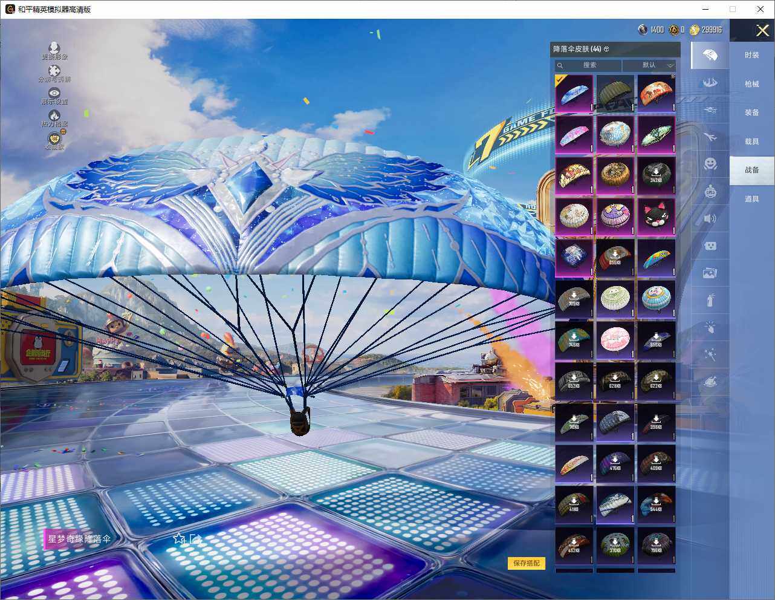Select the pink round parachute thumbnail
Image resolution: width=775 pixels, height=600 pixels.
pyautogui.click(x=615, y=339)
